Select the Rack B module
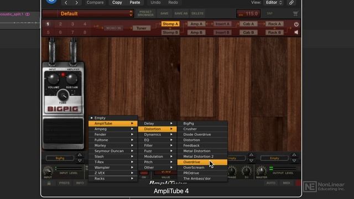354x199 pixels. [x=274, y=33]
